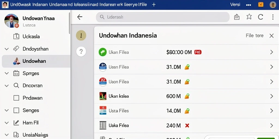Open a new tab with plus button
The image size is (279, 139).
(x=154, y=5)
